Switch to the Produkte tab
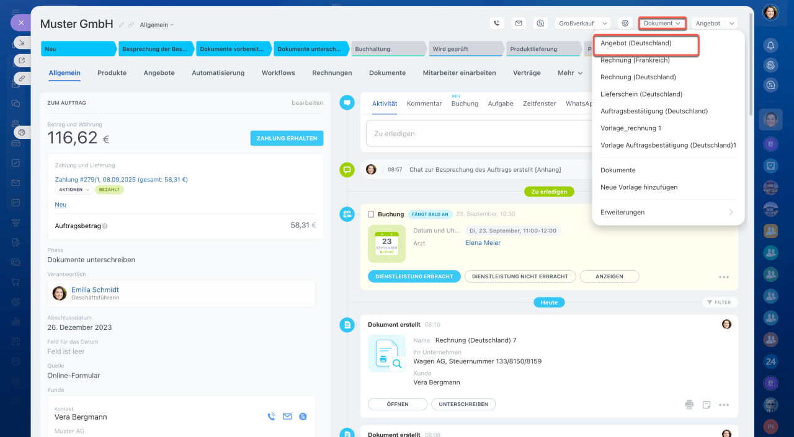 tap(112, 73)
